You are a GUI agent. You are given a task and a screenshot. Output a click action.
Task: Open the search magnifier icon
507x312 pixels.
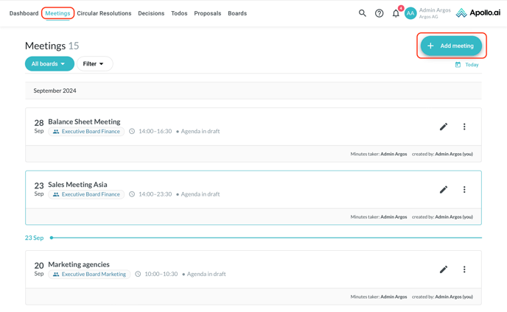point(362,13)
